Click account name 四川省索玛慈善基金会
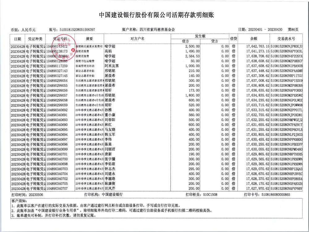The image size is (309, 232). tap(157, 30)
